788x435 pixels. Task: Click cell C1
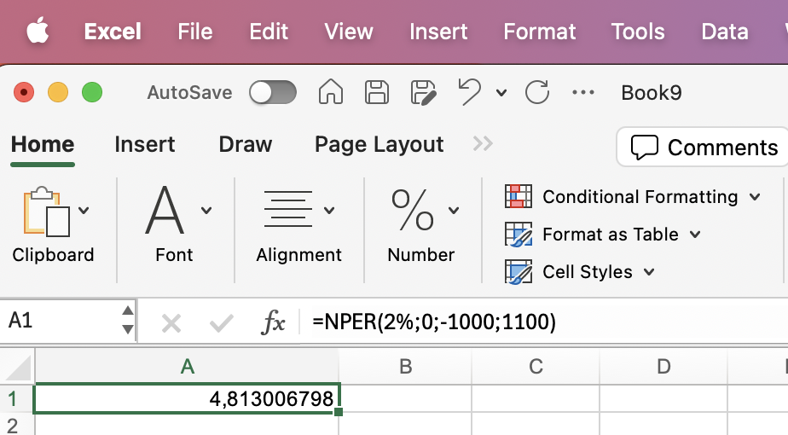(x=536, y=399)
